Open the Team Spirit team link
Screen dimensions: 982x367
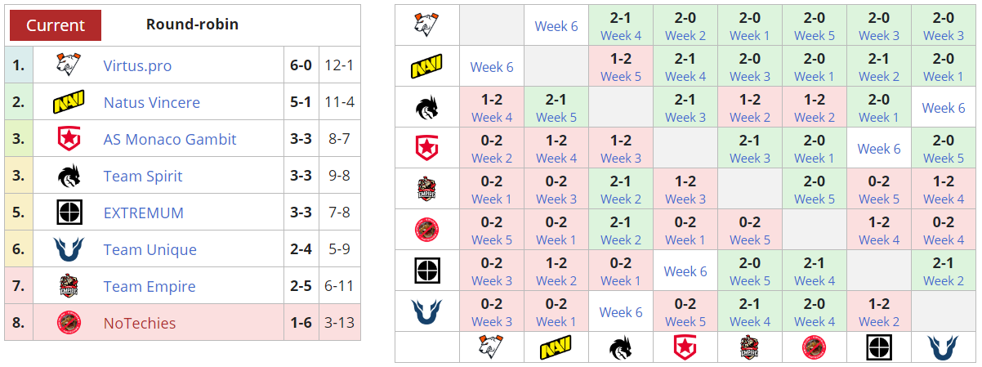pyautogui.click(x=143, y=176)
